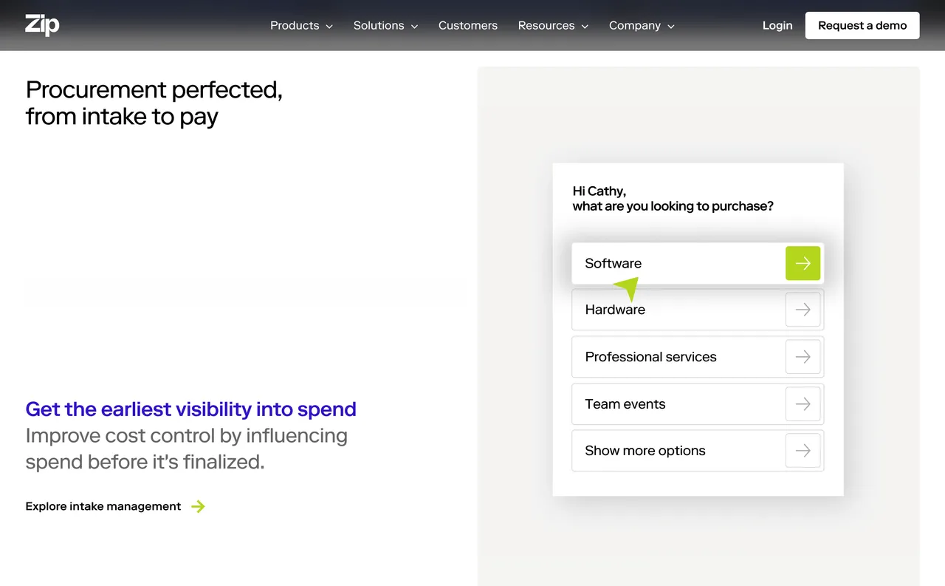Click the arrow icon next to Team events

click(x=803, y=403)
